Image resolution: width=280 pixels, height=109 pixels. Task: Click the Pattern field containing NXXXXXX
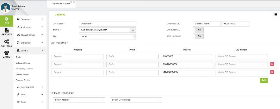(187, 56)
